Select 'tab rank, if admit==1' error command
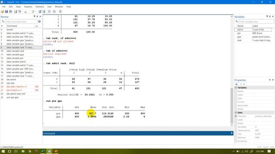Screen dimensions: 275x154 click(x=21, y=86)
